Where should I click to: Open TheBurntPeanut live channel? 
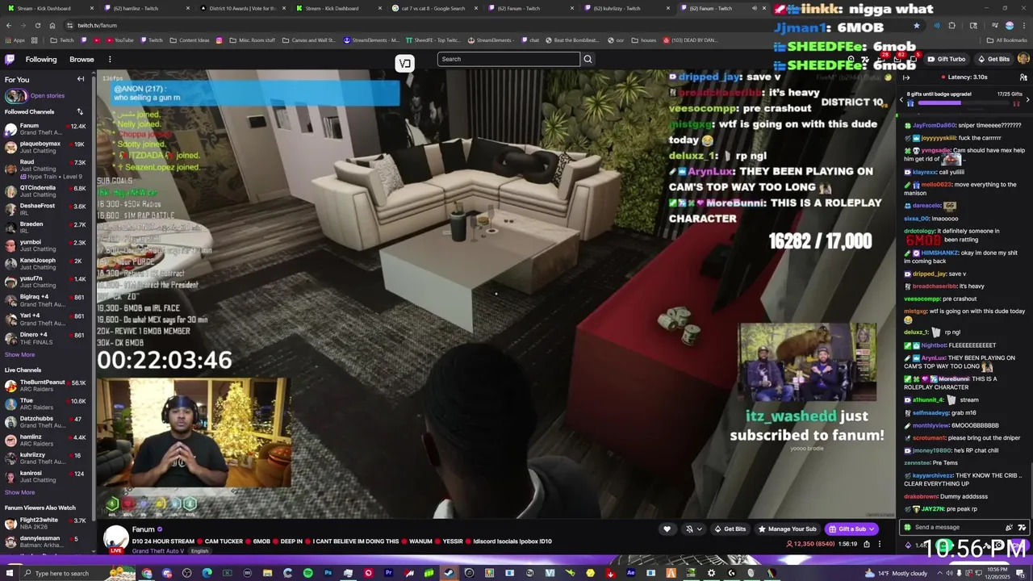45,386
